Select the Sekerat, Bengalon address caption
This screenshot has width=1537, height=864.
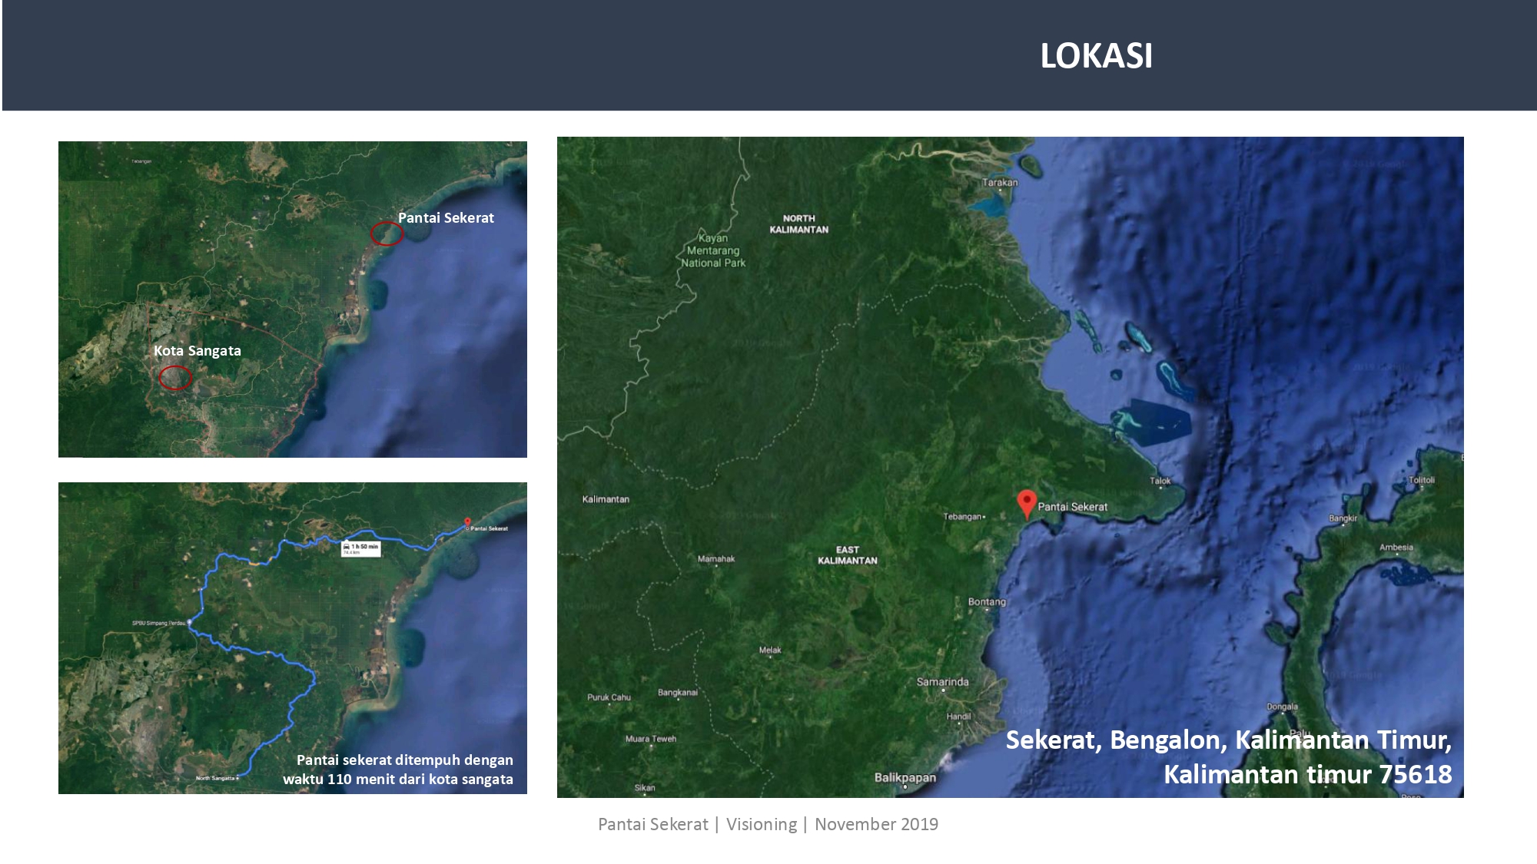[x=1229, y=740]
